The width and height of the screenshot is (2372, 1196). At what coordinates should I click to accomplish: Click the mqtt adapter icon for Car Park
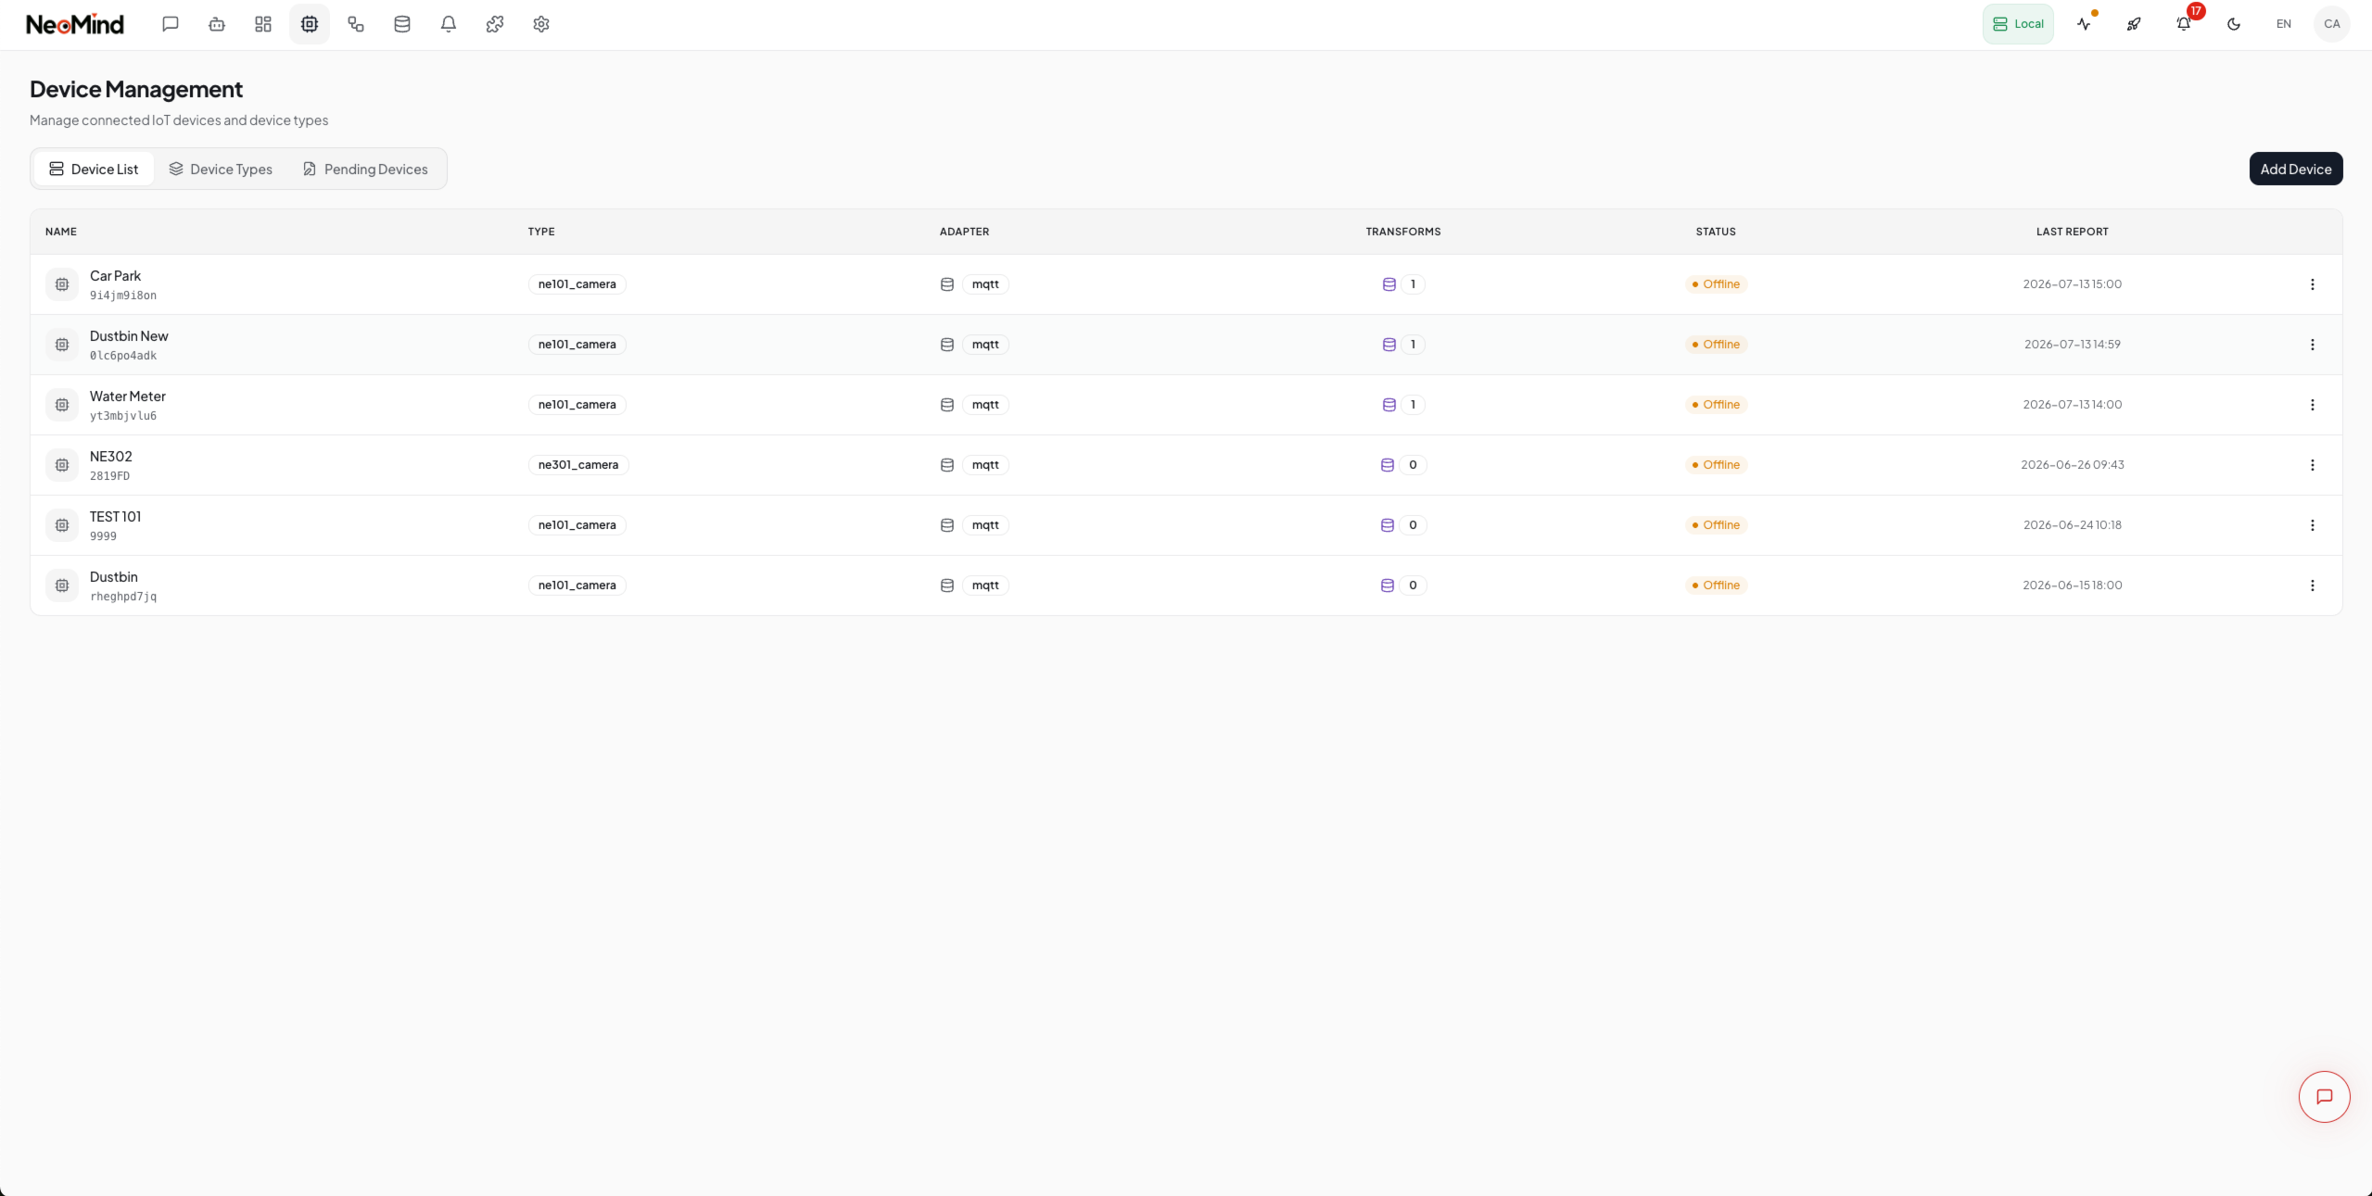pyautogui.click(x=947, y=284)
